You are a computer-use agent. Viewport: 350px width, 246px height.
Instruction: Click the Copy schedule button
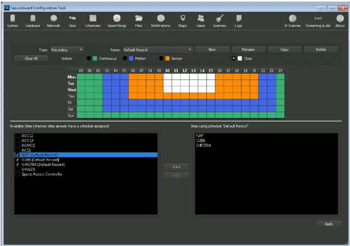tap(285, 49)
